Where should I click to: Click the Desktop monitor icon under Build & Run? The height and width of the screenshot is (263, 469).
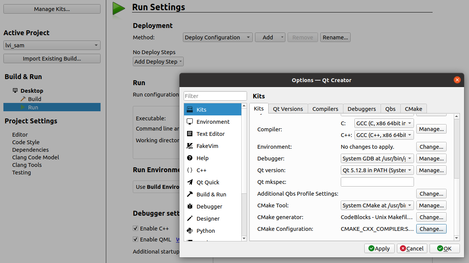15,91
